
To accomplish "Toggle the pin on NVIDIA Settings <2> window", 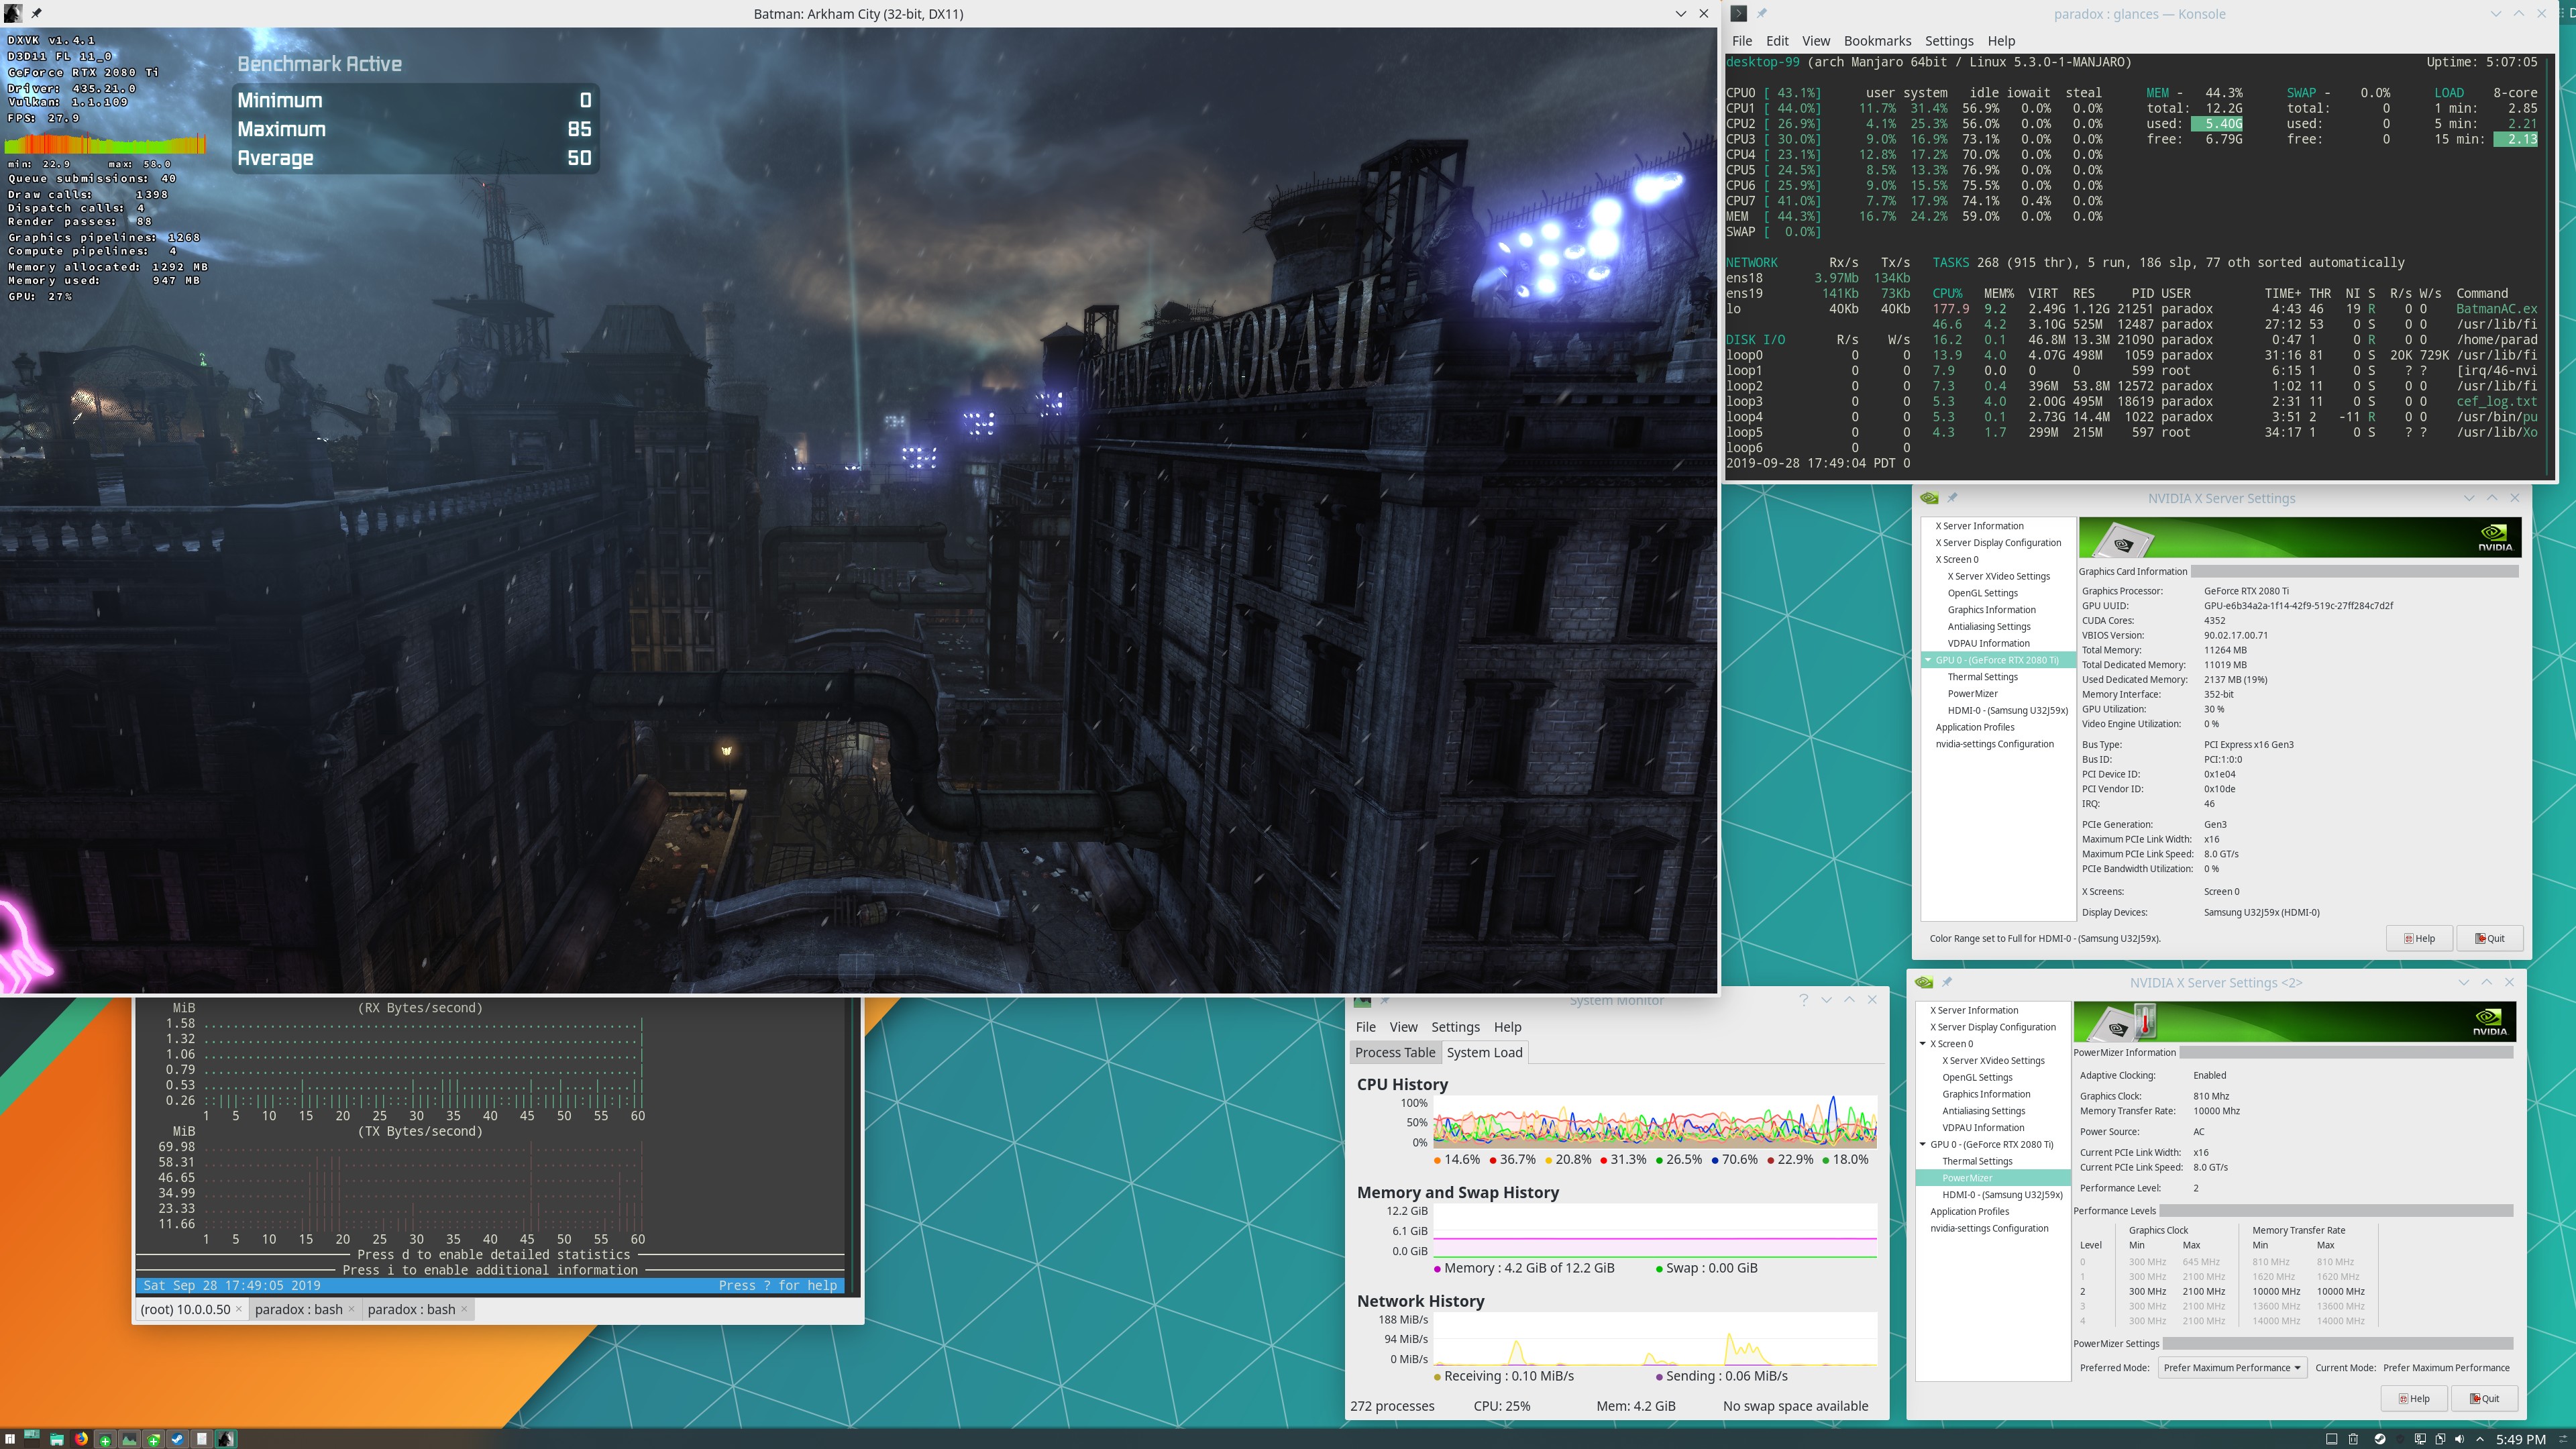I will tap(1946, 982).
